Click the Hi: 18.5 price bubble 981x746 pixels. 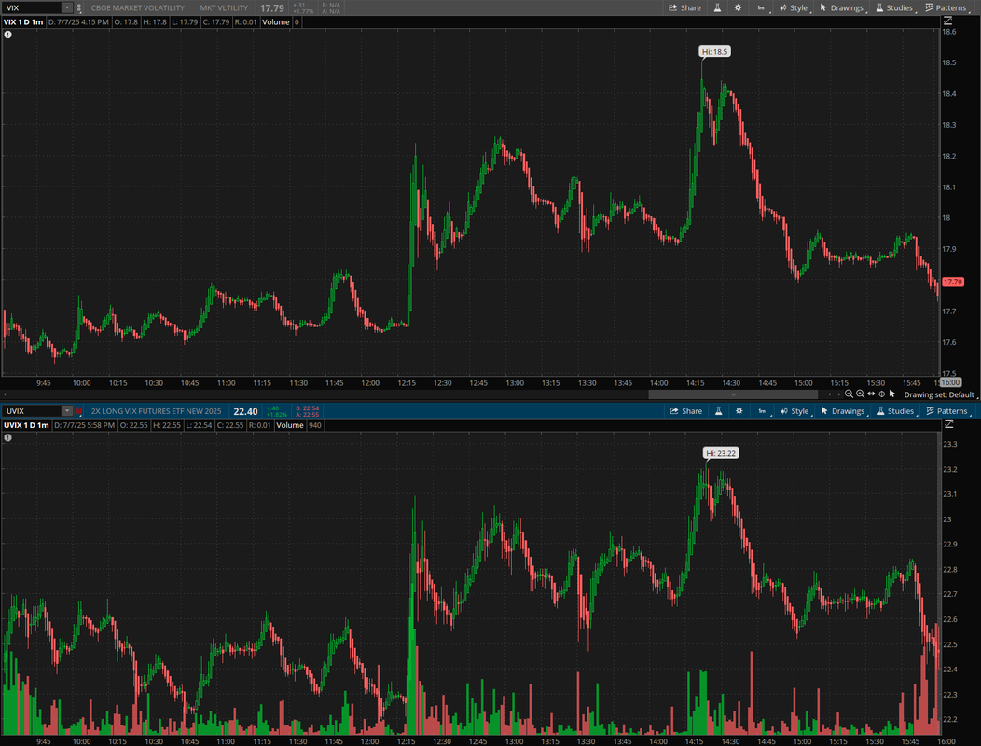tap(714, 51)
